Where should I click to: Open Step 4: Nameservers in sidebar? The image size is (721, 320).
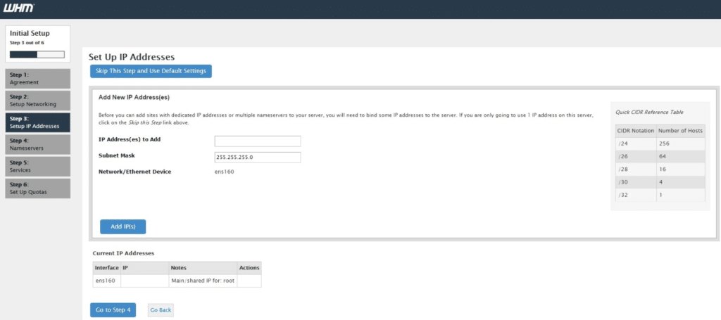[x=48, y=144]
